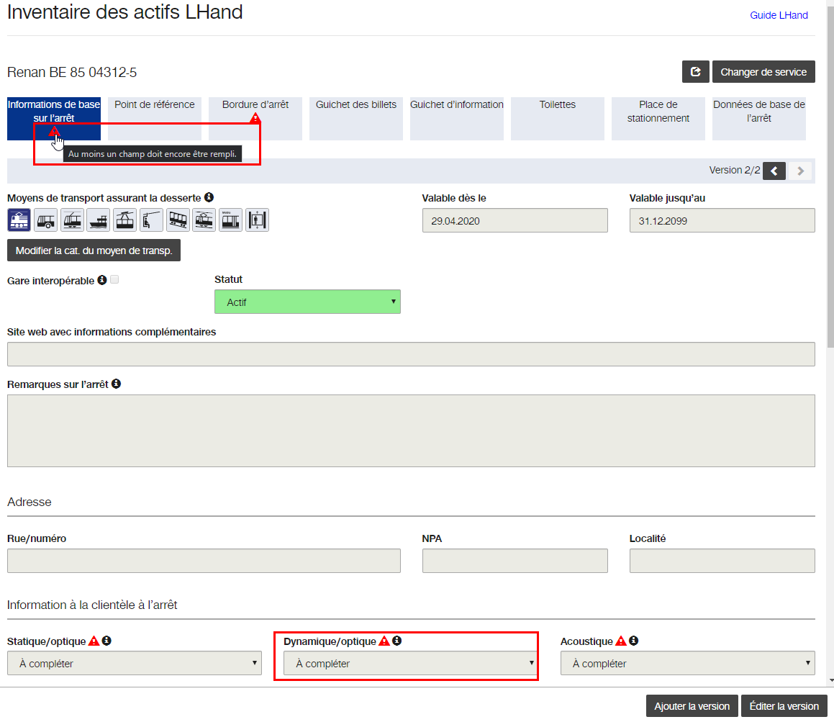Select the cable car gondola icon
The image size is (834, 722).
(125, 220)
